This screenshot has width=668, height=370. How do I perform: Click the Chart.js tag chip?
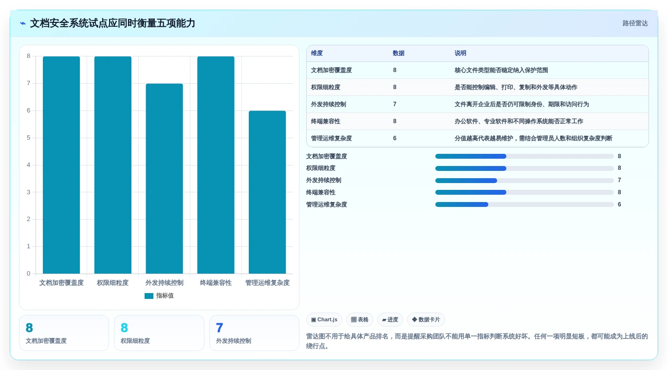pos(324,320)
